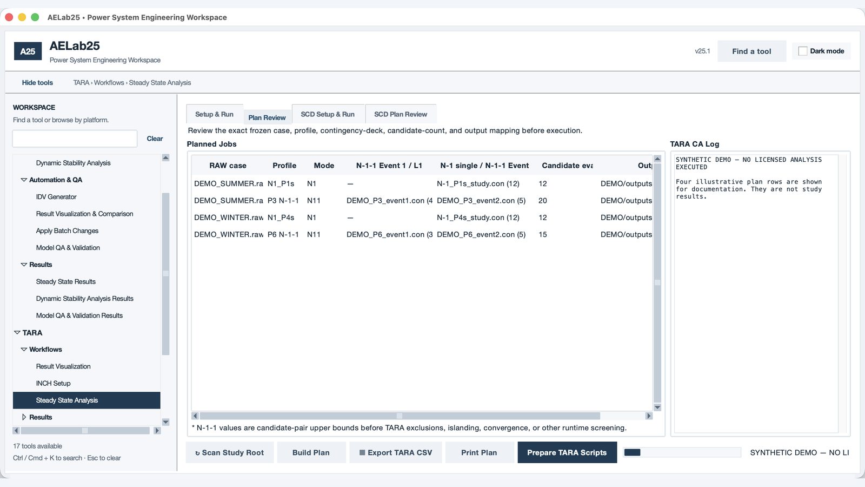Select Steady State Analysis in tree
The height and width of the screenshot is (487, 865).
86,400
